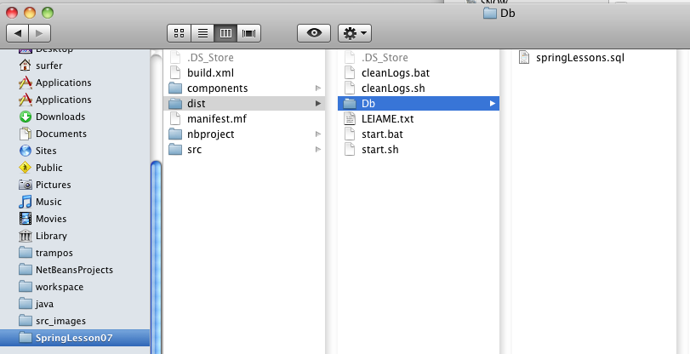690x354 pixels.
Task: Select manifest.mf file
Action: point(244,119)
